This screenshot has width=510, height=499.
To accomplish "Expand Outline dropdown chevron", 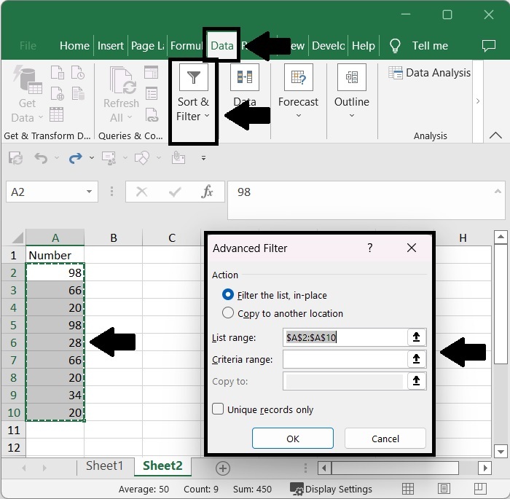I will (352, 116).
